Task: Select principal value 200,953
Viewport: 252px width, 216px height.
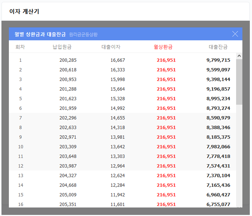Action: [x=68, y=80]
